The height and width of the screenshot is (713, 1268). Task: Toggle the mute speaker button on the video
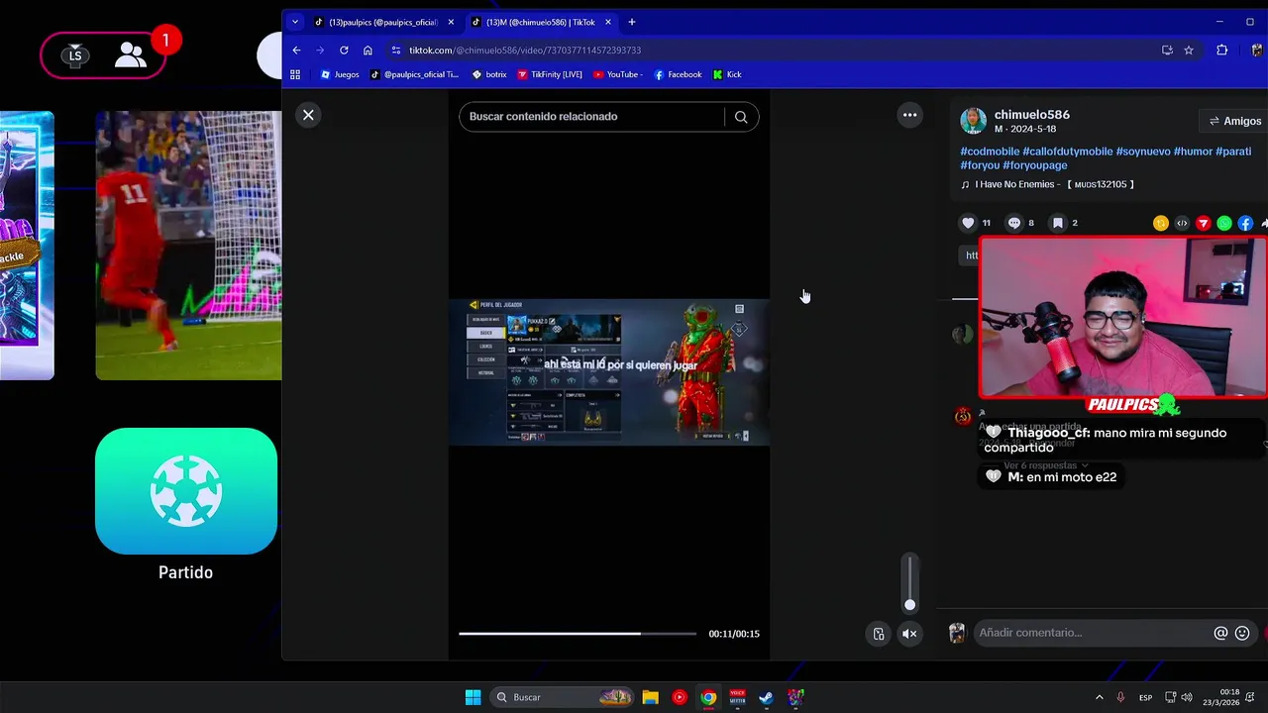click(909, 634)
